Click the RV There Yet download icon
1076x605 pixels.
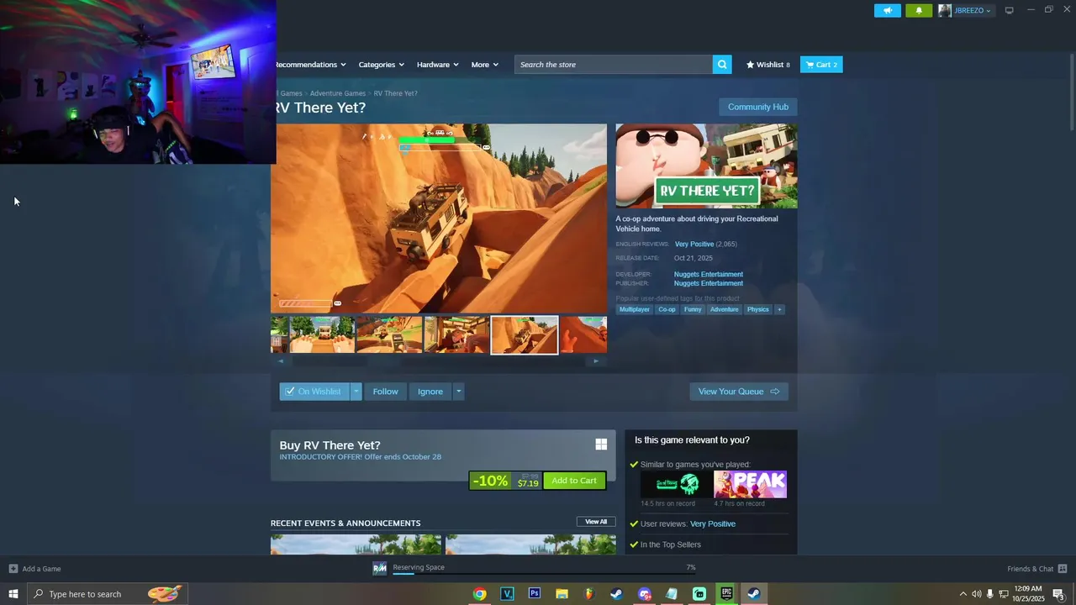(380, 569)
